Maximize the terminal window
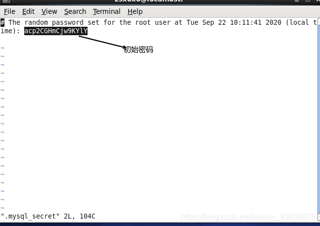This screenshot has width=320, height=226. click(x=308, y=1)
